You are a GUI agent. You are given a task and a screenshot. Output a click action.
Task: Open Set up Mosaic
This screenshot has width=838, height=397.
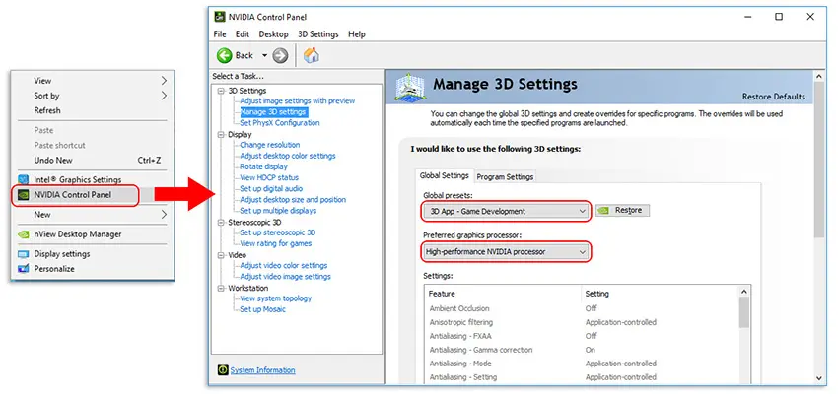pos(262,309)
